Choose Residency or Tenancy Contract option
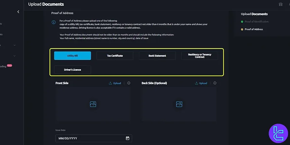 tap(200, 56)
